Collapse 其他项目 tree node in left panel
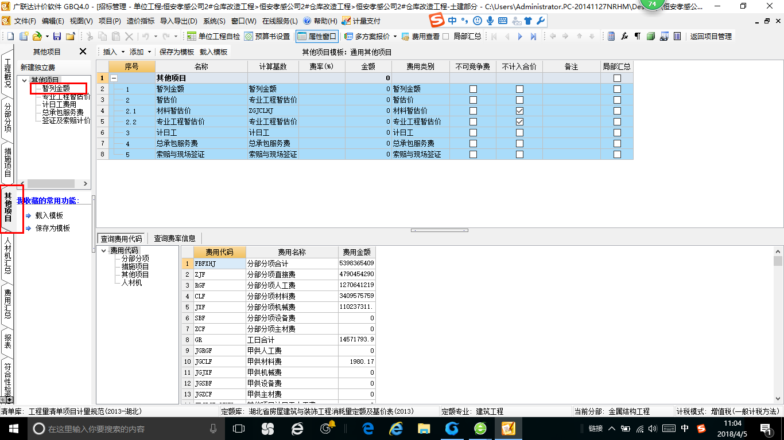This screenshot has height=440, width=784. tap(25, 80)
